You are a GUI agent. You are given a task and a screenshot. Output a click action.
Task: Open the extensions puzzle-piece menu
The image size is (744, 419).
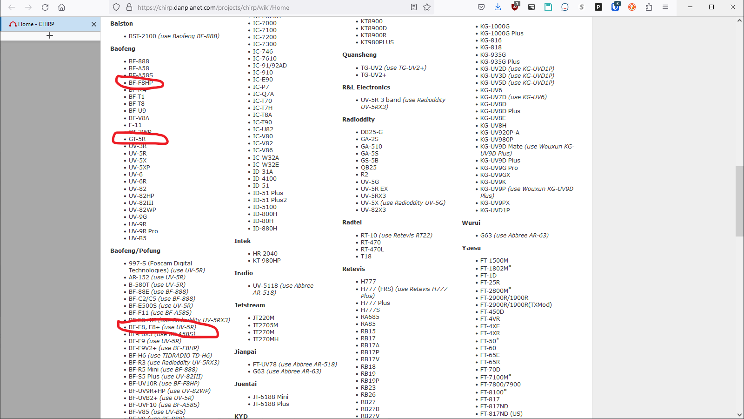coord(649,7)
